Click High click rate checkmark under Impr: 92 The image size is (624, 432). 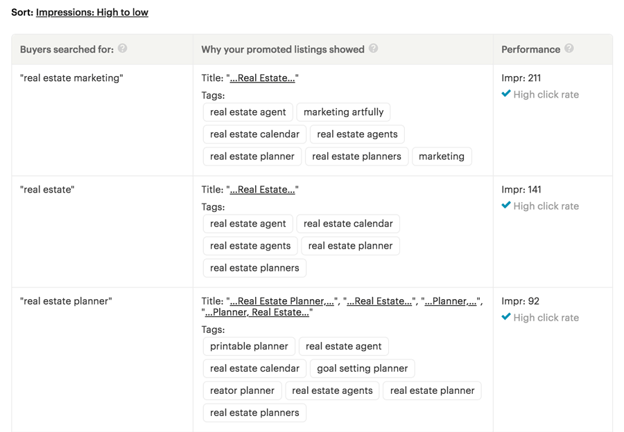click(506, 317)
